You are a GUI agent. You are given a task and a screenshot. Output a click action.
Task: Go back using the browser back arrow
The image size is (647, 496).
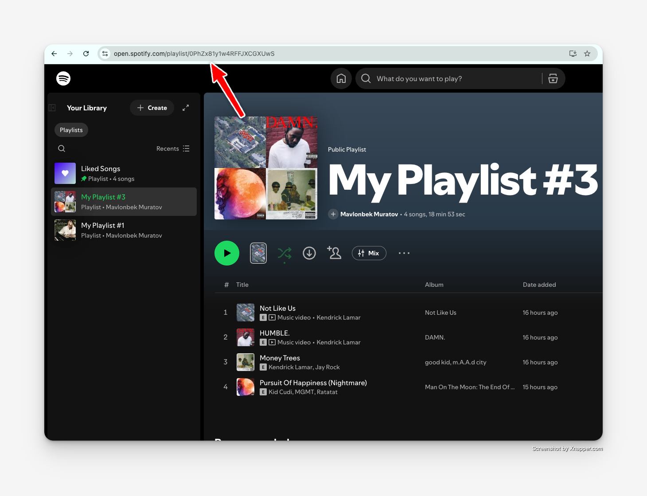click(54, 54)
